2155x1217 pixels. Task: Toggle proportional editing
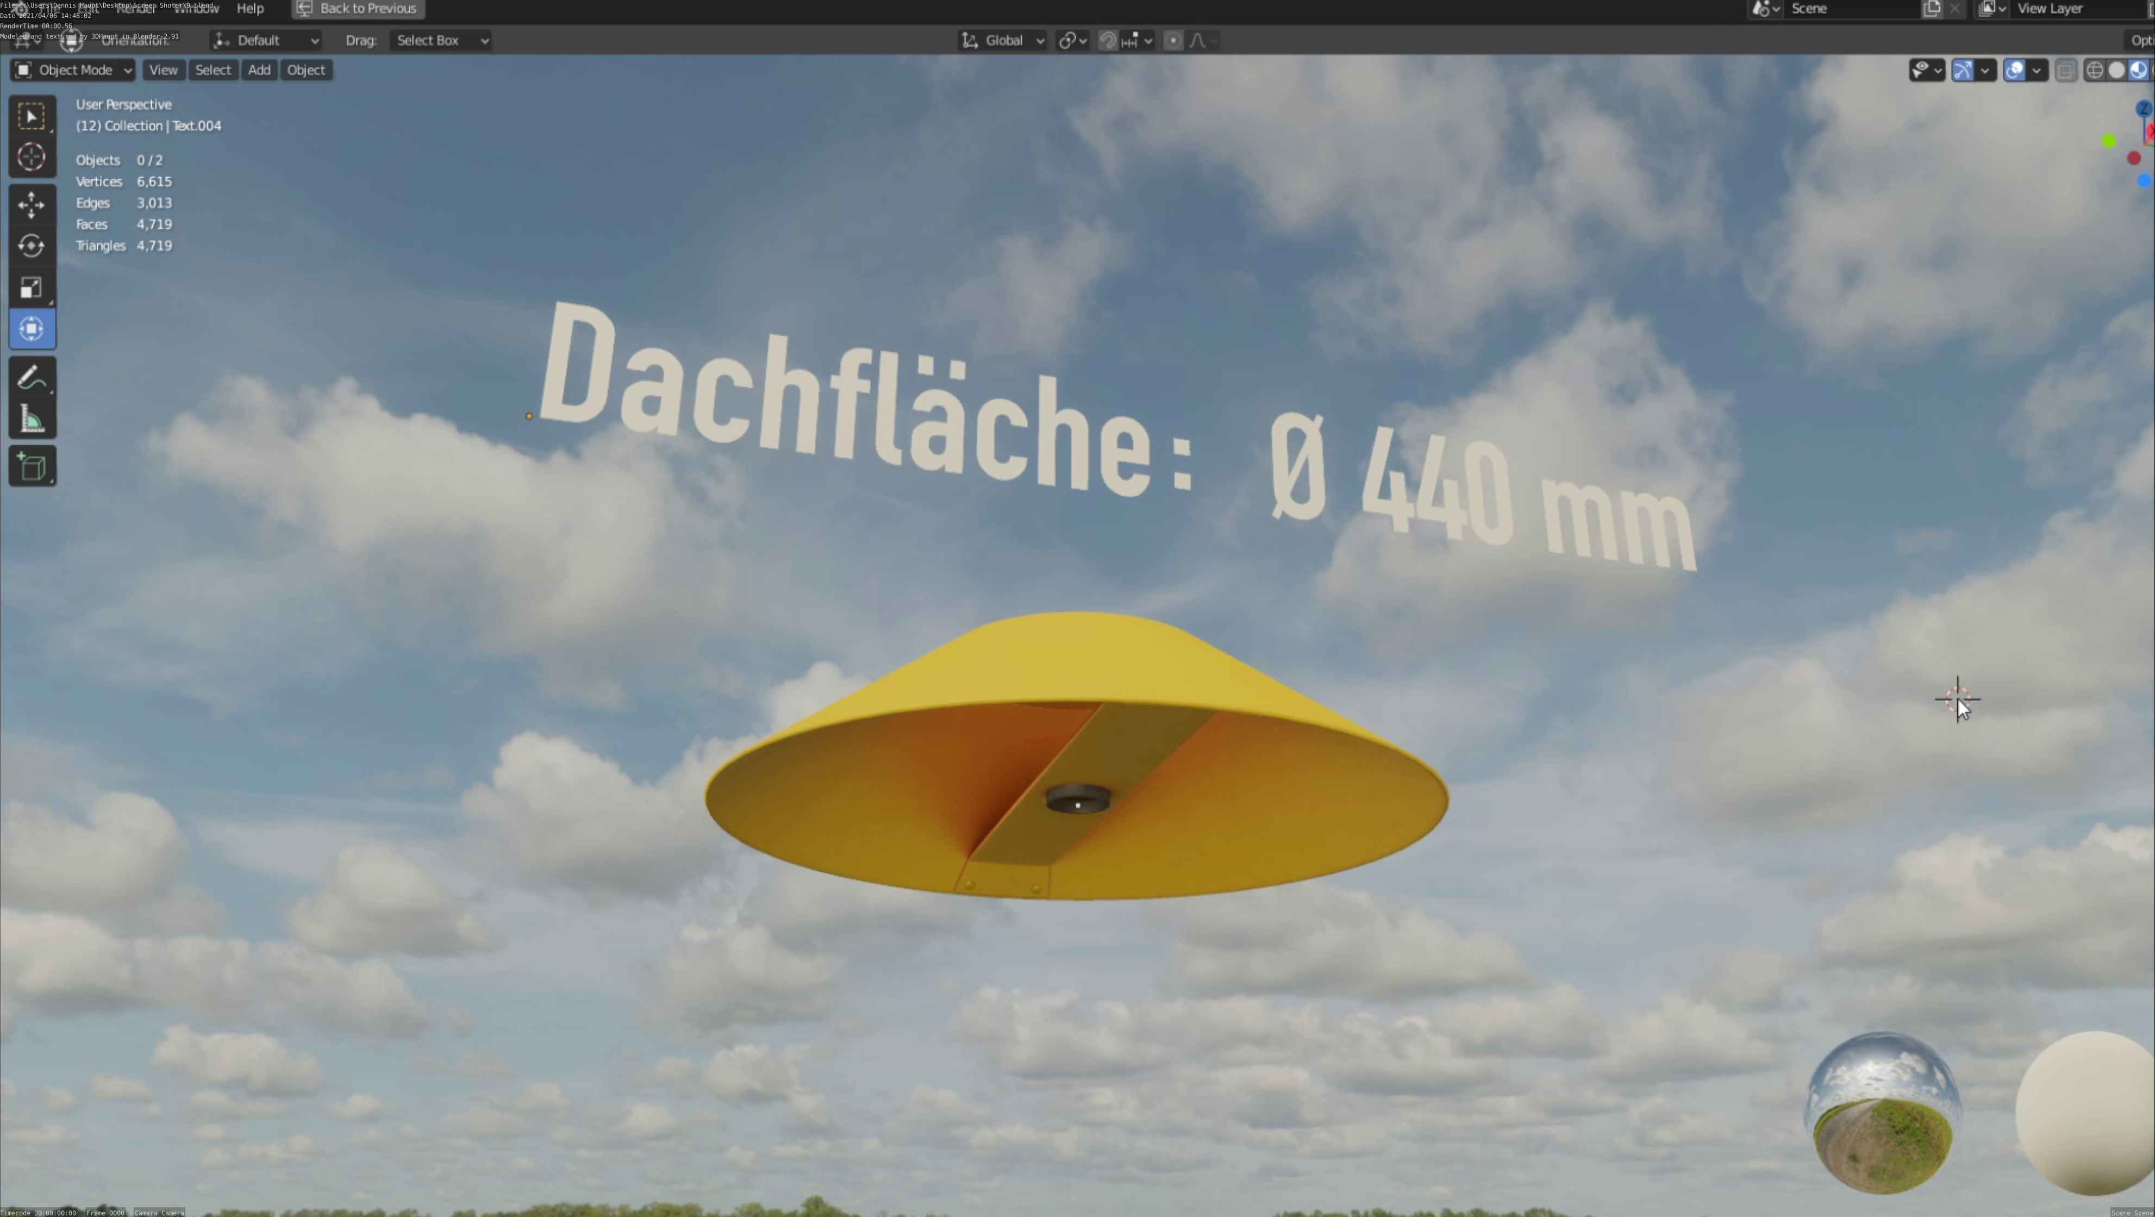[1174, 40]
